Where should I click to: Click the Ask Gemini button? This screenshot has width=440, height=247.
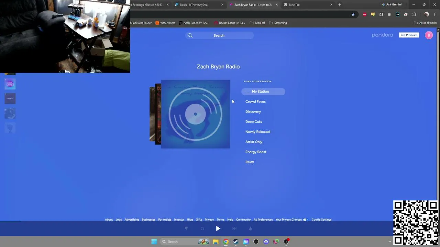[392, 5]
